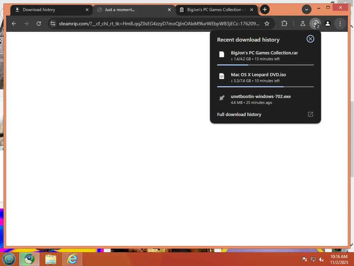Viewport: 354px width, 266px height.
Task: Bookmark this page with star icon
Action: click(x=267, y=24)
